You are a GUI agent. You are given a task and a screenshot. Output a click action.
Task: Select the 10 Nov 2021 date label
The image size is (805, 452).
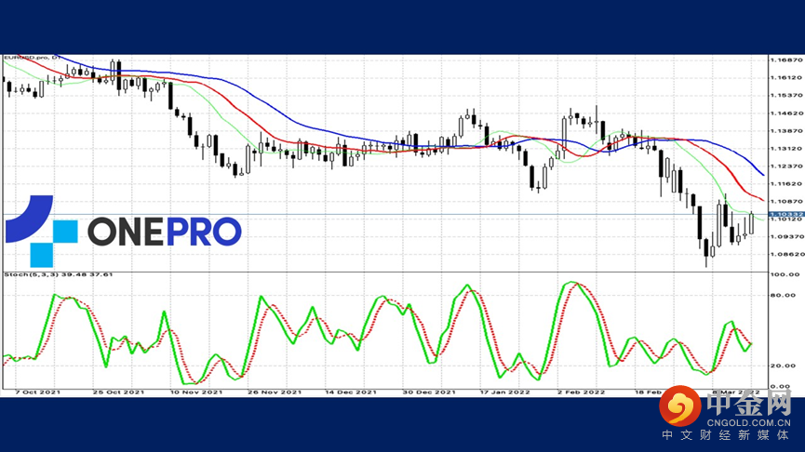pos(196,392)
